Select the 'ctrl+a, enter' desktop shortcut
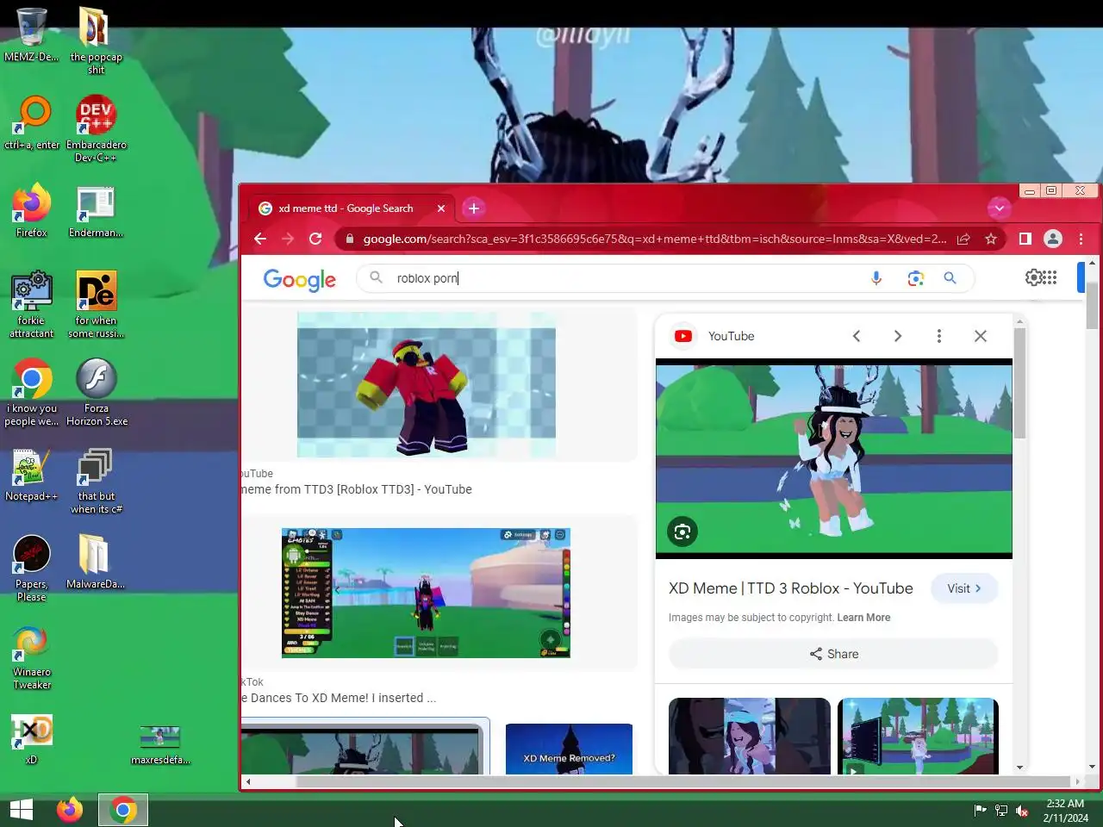1103x827 pixels. tap(32, 122)
